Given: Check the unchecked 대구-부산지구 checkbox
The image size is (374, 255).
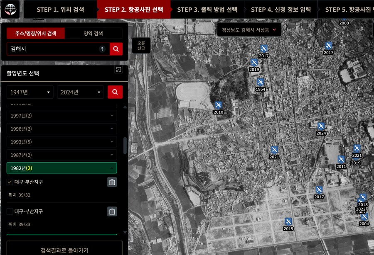Looking at the screenshot, I should point(10,211).
